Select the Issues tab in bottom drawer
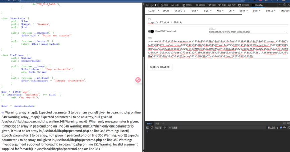This screenshot has height=152, width=290. tap(157, 124)
